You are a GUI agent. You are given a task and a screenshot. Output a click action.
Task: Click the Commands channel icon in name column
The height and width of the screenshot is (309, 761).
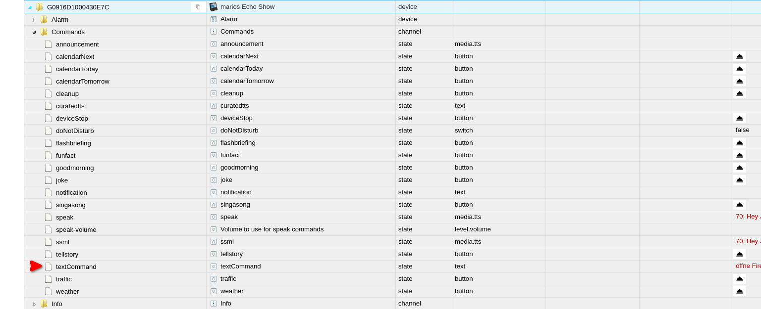(x=214, y=32)
